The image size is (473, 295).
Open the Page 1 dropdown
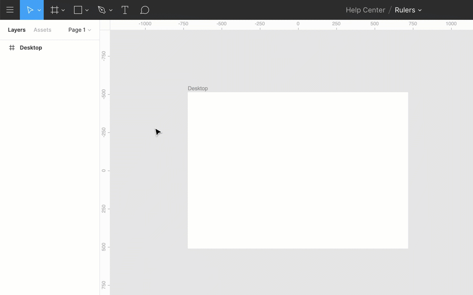point(79,30)
